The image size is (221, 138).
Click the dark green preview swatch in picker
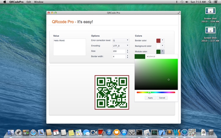(140, 57)
